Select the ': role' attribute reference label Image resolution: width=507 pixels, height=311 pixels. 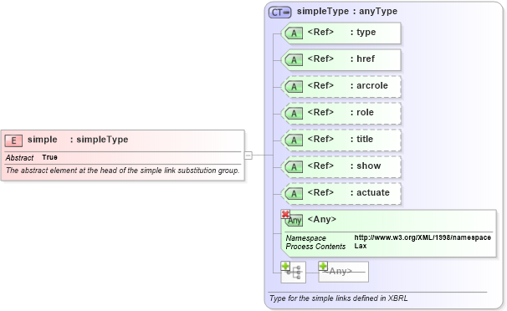(361, 112)
